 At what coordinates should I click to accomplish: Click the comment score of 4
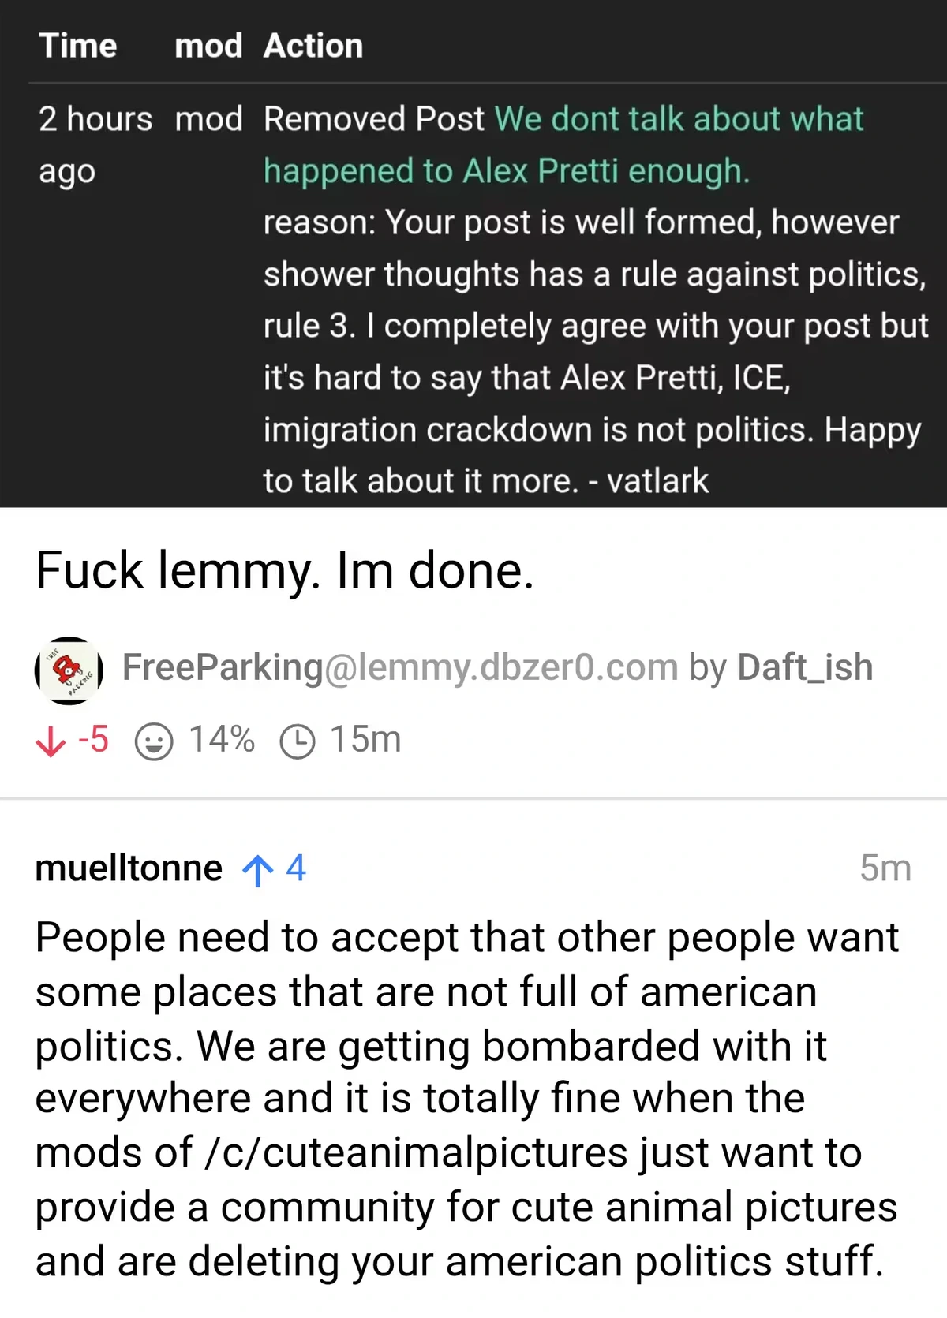click(x=296, y=868)
